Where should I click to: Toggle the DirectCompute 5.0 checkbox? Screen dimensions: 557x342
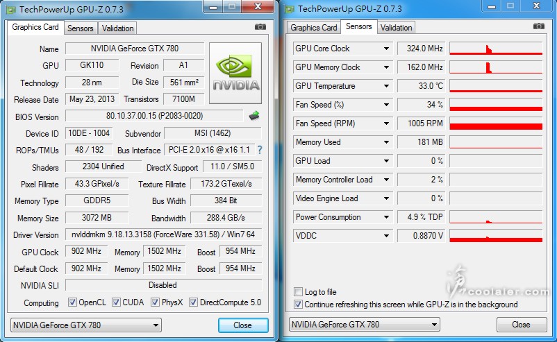193,302
